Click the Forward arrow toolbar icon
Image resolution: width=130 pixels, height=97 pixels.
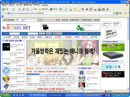tap(13, 9)
